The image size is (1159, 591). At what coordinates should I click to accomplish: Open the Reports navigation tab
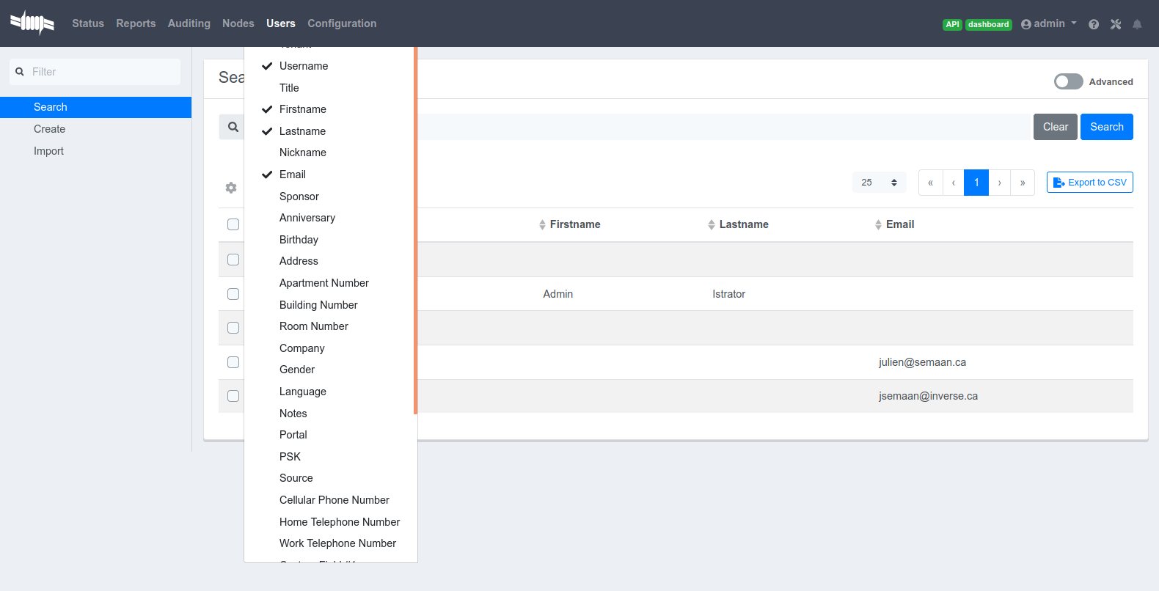pos(136,23)
